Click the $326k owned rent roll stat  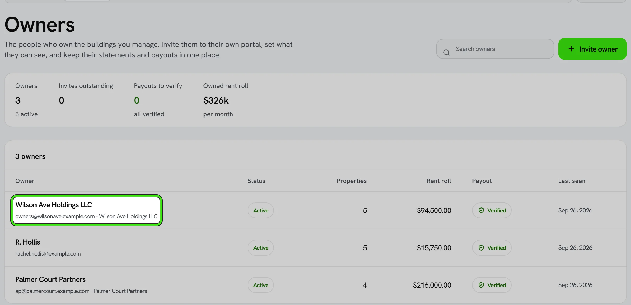click(x=216, y=100)
